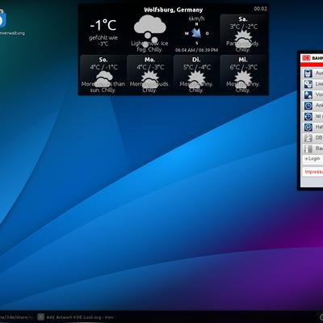Image resolution: width=323 pixels, height=323 pixels.
Task: Click the '06:04 AM / 06:39 PM' sunrise-sunset times
Action: (x=196, y=50)
